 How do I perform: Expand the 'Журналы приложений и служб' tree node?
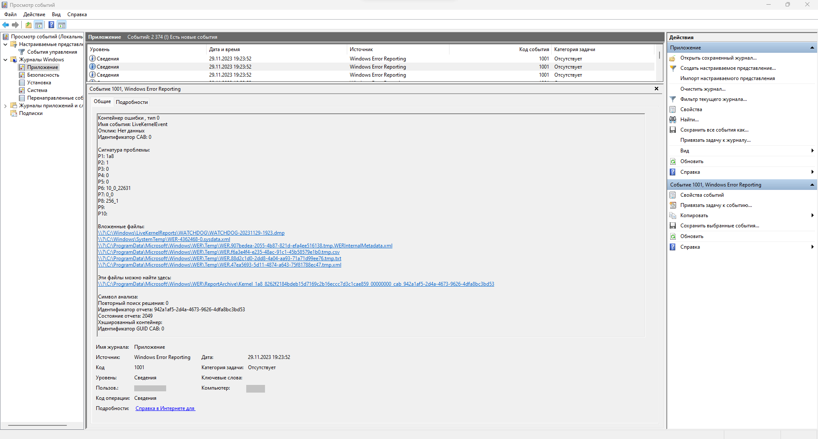point(5,106)
